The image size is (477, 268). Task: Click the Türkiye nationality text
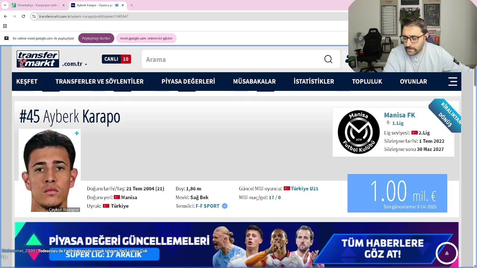(120, 206)
